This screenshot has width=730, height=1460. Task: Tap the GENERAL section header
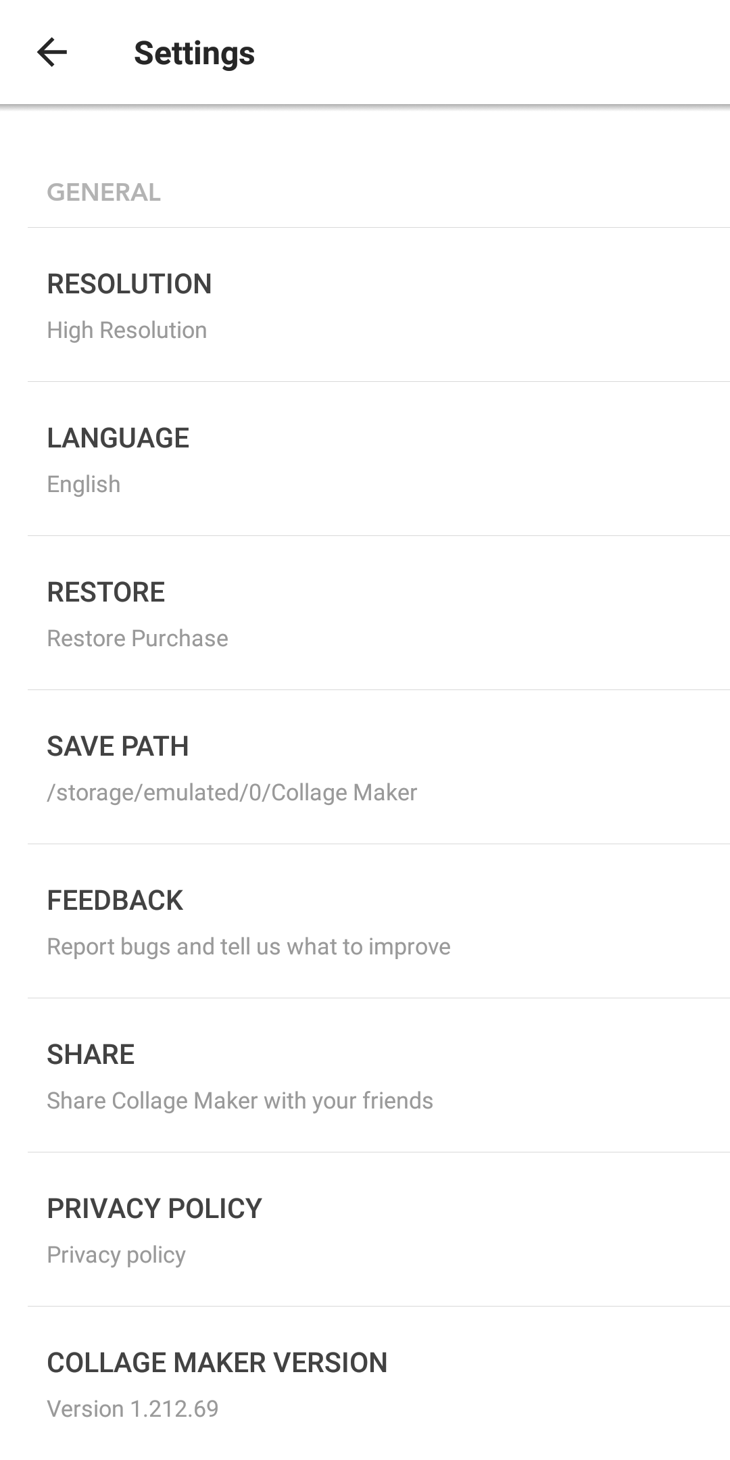pyautogui.click(x=103, y=193)
